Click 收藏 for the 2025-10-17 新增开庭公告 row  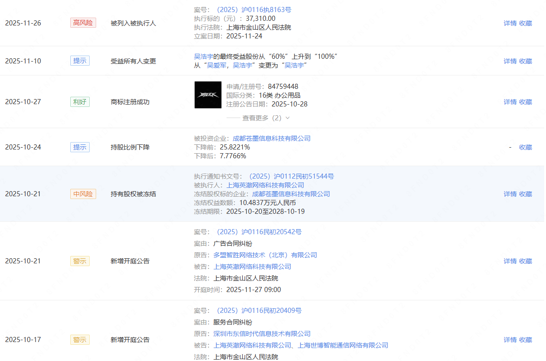point(525,340)
